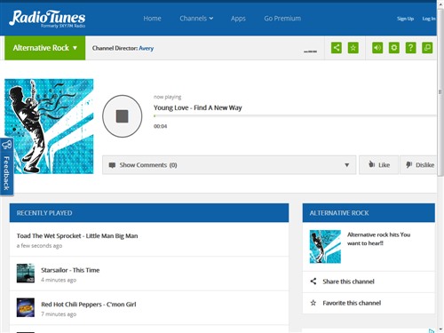This screenshot has height=333, width=444.
Task: Click the Starsailor album thumbnail
Action: (x=26, y=274)
